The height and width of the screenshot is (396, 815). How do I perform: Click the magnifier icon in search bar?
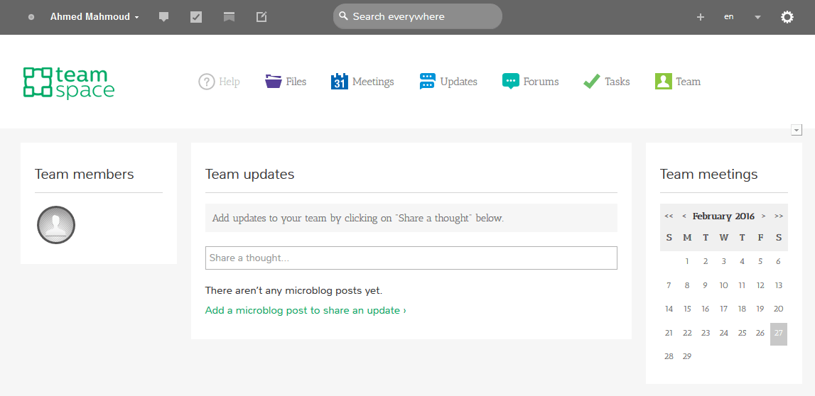343,16
